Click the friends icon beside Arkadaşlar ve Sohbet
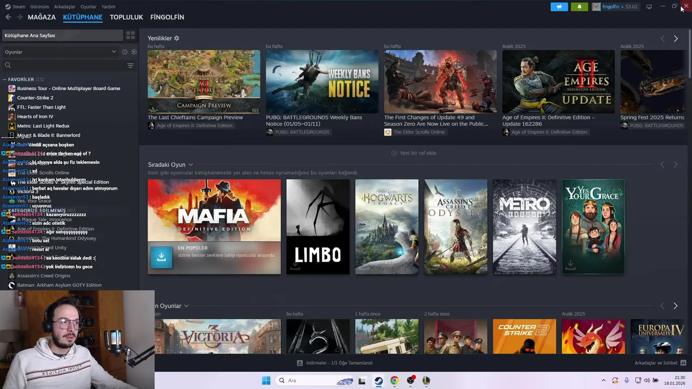The height and width of the screenshot is (389, 692). tap(683, 363)
